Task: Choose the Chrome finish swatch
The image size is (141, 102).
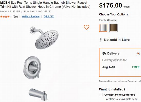Action: [103, 28]
